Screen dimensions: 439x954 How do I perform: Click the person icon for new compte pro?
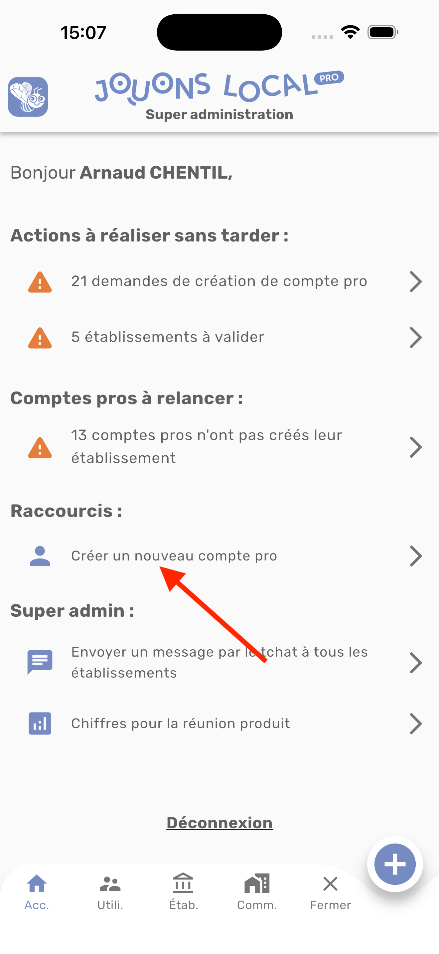tap(40, 556)
